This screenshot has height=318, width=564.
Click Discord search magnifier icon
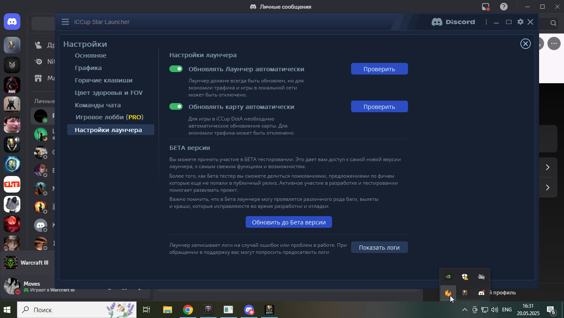point(553,23)
